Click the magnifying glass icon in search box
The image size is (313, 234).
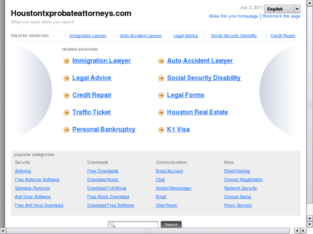pyautogui.click(x=112, y=225)
